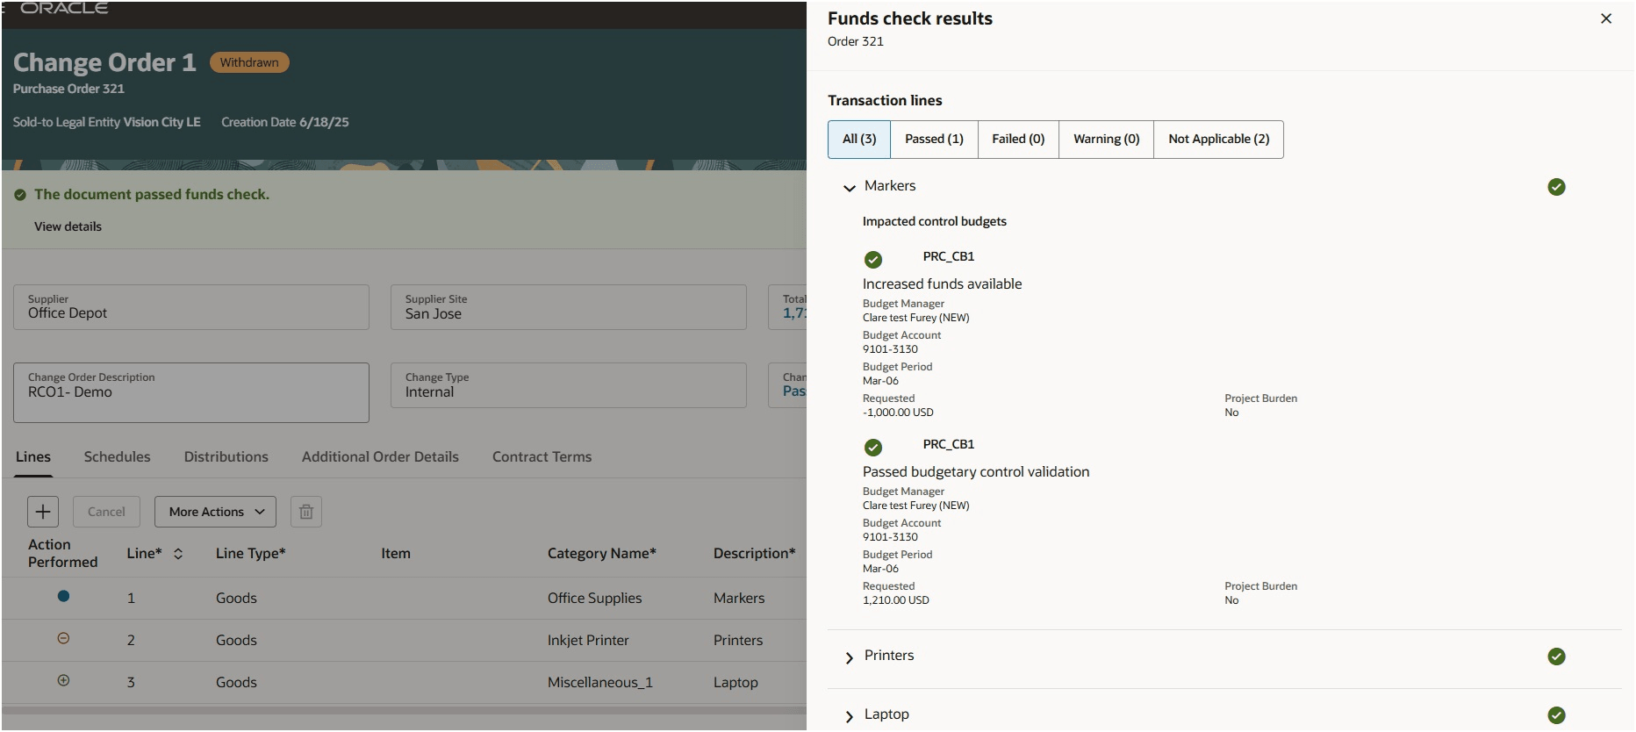Filter to Warning (0) transaction lines
Screen dimensions: 1636x732
(x=1106, y=140)
